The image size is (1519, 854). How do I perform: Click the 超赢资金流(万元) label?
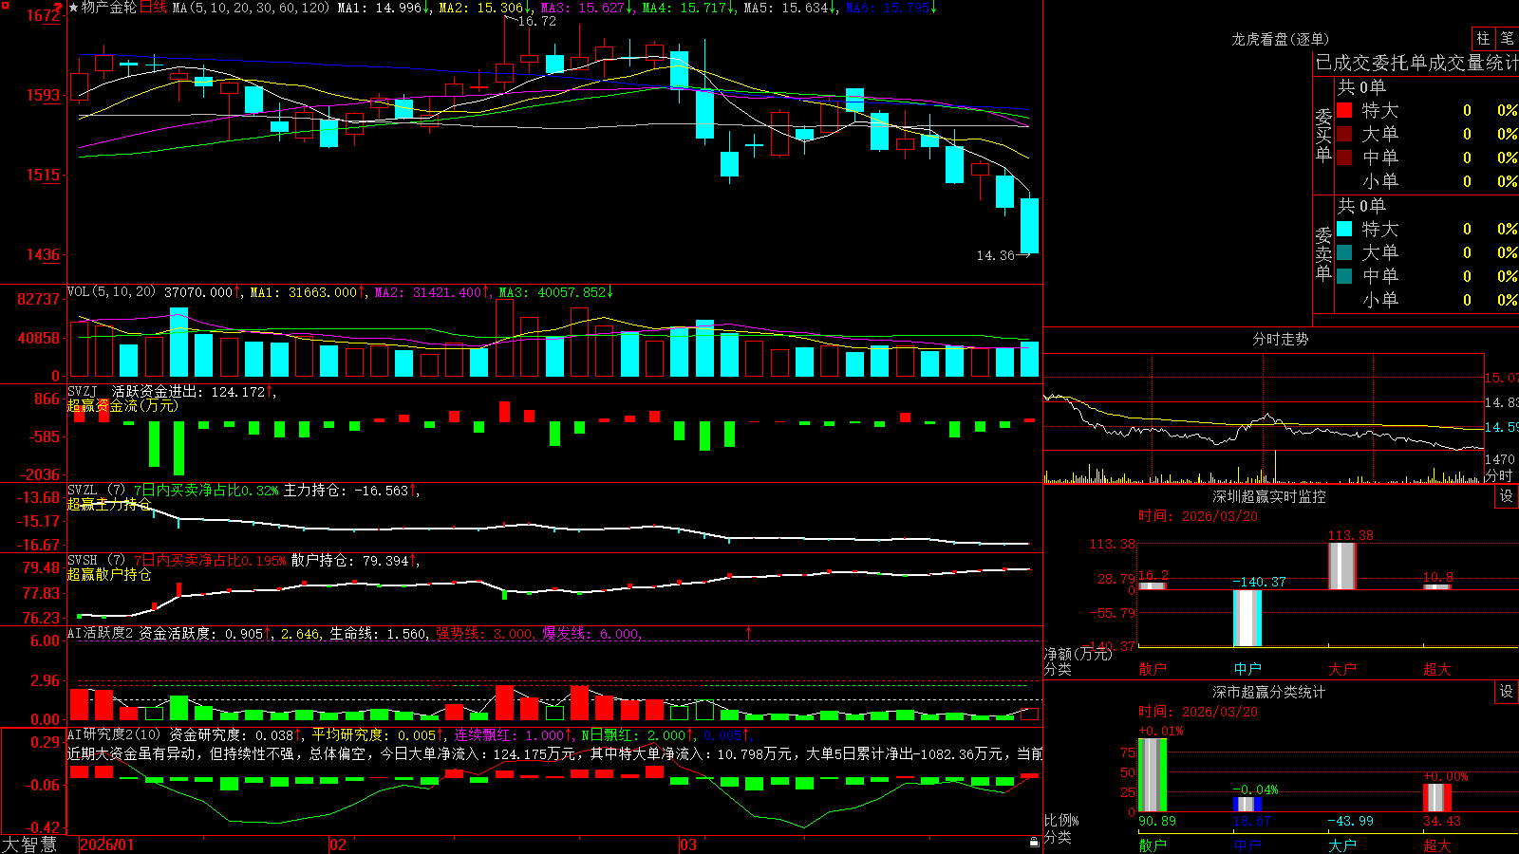[x=122, y=405]
